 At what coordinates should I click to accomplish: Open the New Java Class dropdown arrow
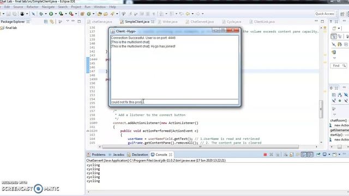pyautogui.click(x=93, y=14)
